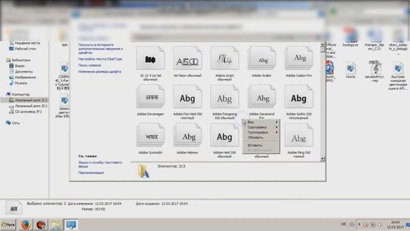Open the Control Panel monitor taskbar icon

(x=71, y=225)
